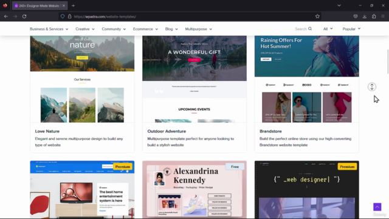Open a new browser tab
Image resolution: width=389 pixels, height=219 pixels.
point(73,5)
